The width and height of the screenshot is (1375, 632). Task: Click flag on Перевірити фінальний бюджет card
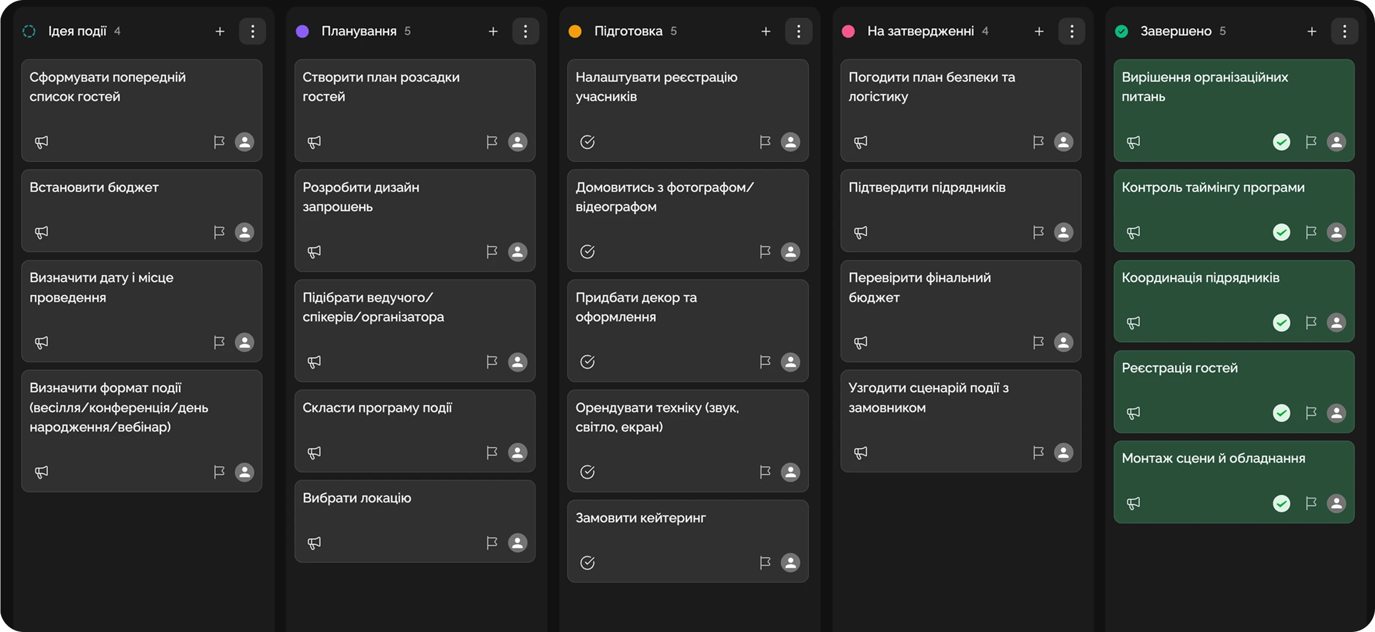pyautogui.click(x=1038, y=342)
